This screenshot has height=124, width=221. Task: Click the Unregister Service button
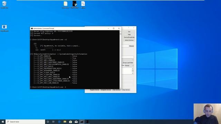106,90
